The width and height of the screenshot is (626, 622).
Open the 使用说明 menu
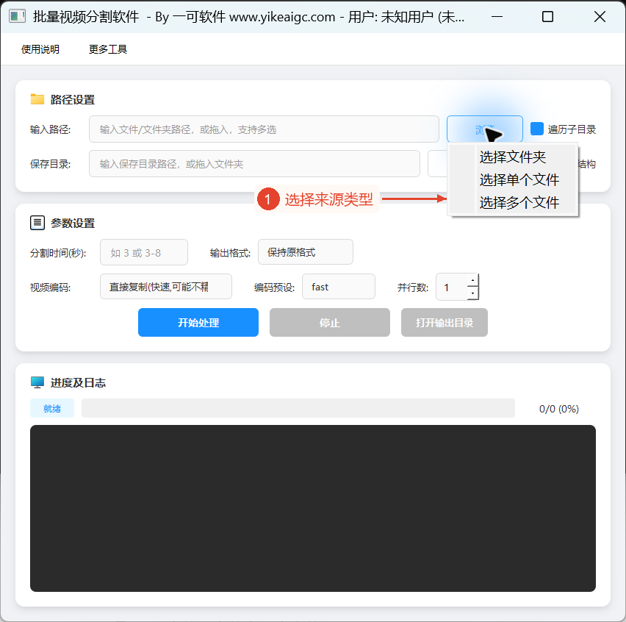click(x=40, y=49)
